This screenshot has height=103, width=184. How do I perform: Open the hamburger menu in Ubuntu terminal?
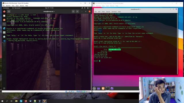point(77,11)
